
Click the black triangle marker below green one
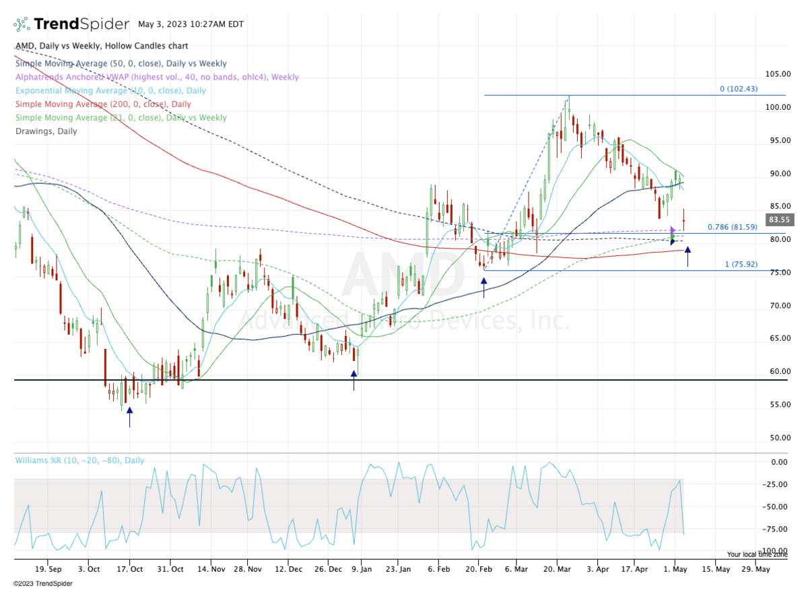tap(673, 241)
